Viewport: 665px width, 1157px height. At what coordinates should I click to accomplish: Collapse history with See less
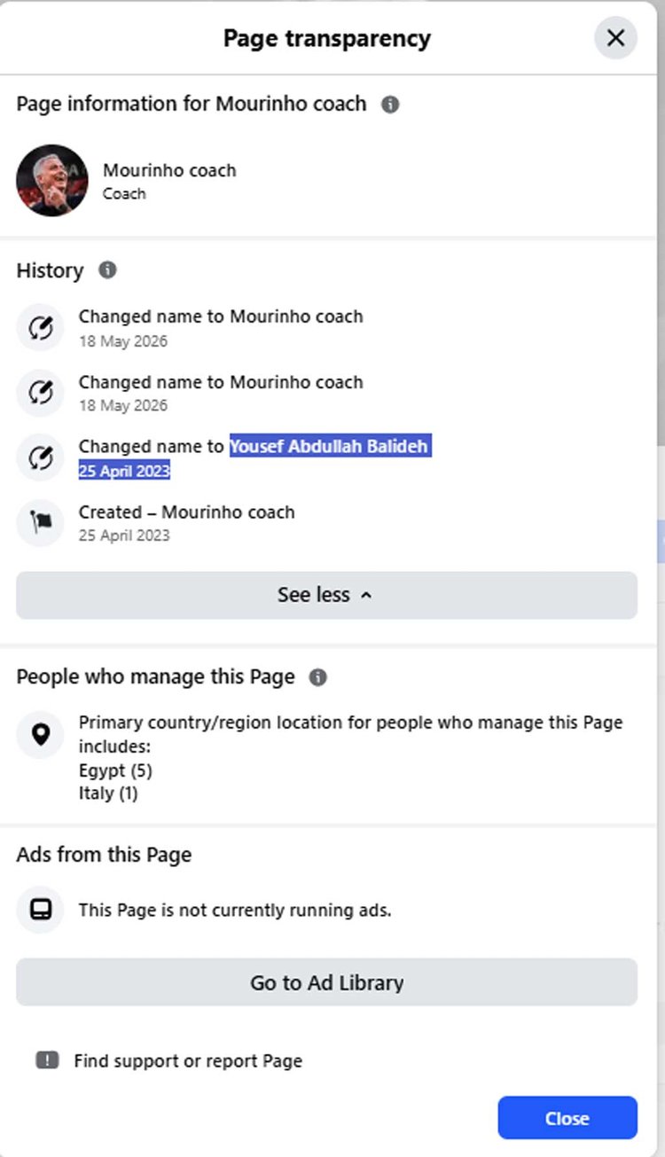326,595
